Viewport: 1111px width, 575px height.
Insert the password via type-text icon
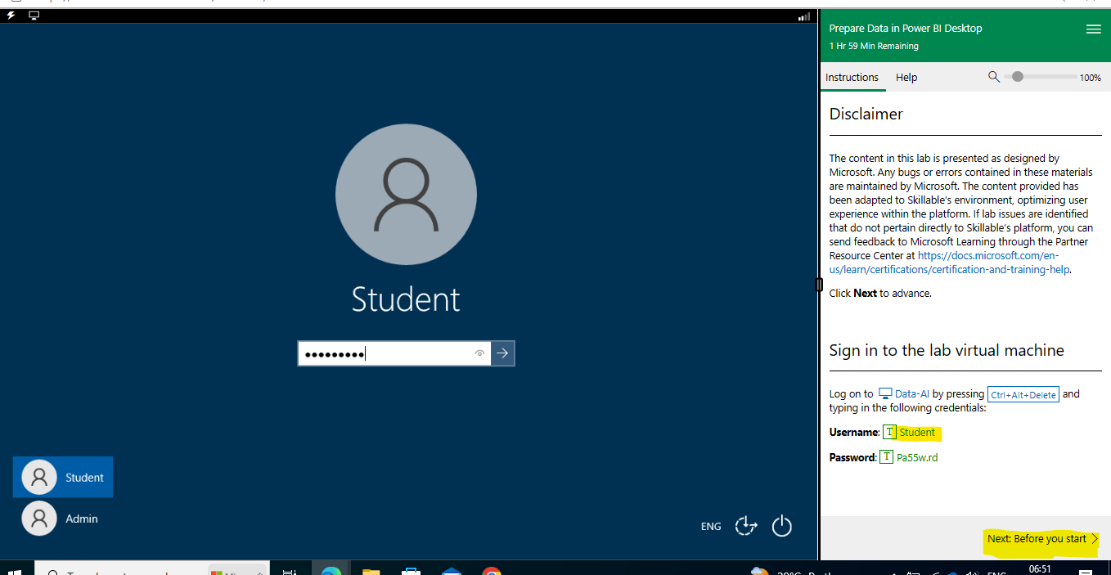tap(886, 457)
